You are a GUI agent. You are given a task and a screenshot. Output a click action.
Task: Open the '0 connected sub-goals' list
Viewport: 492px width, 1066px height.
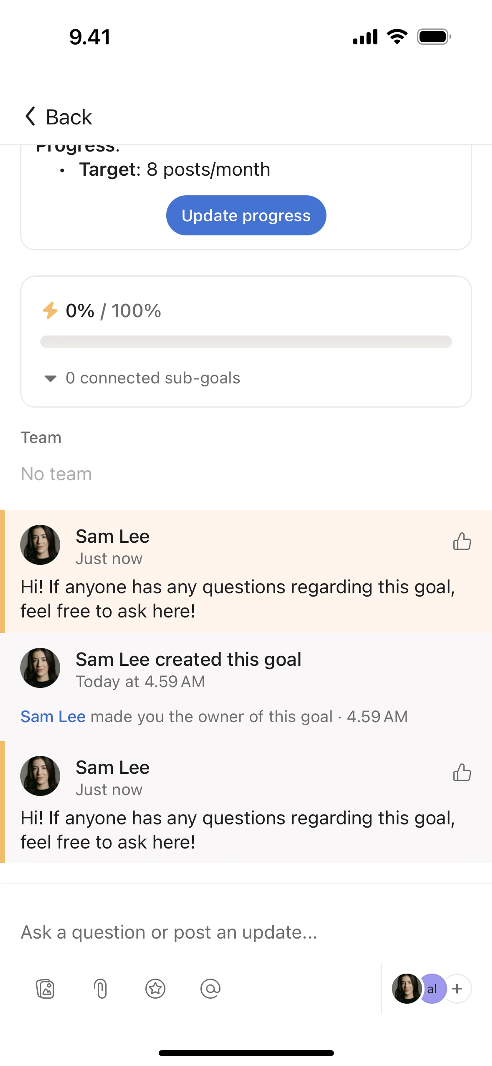tap(152, 378)
